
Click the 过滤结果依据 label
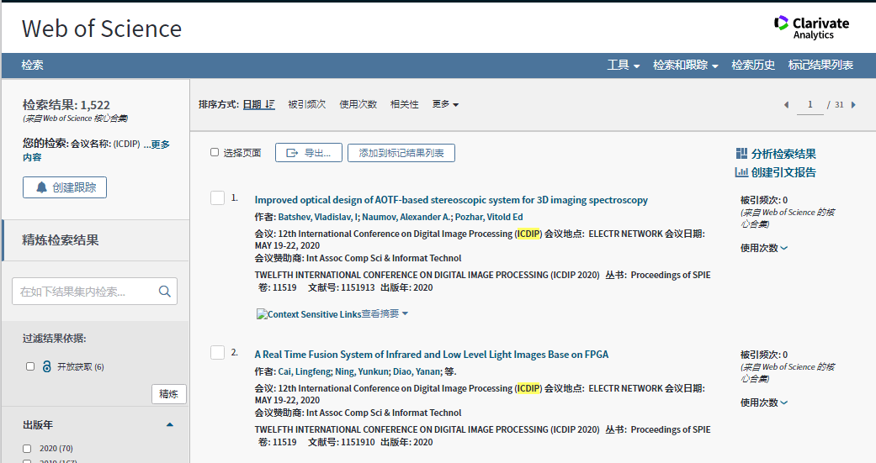coord(54,339)
